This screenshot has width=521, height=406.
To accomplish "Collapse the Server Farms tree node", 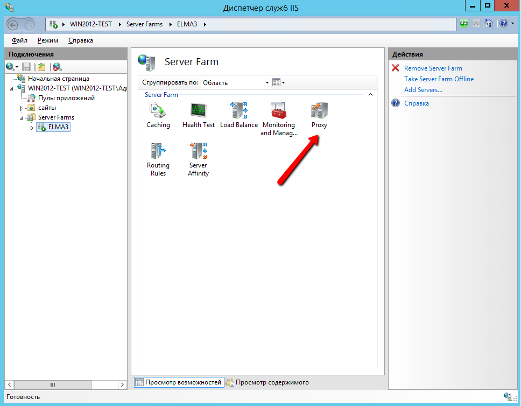I will click(x=22, y=117).
